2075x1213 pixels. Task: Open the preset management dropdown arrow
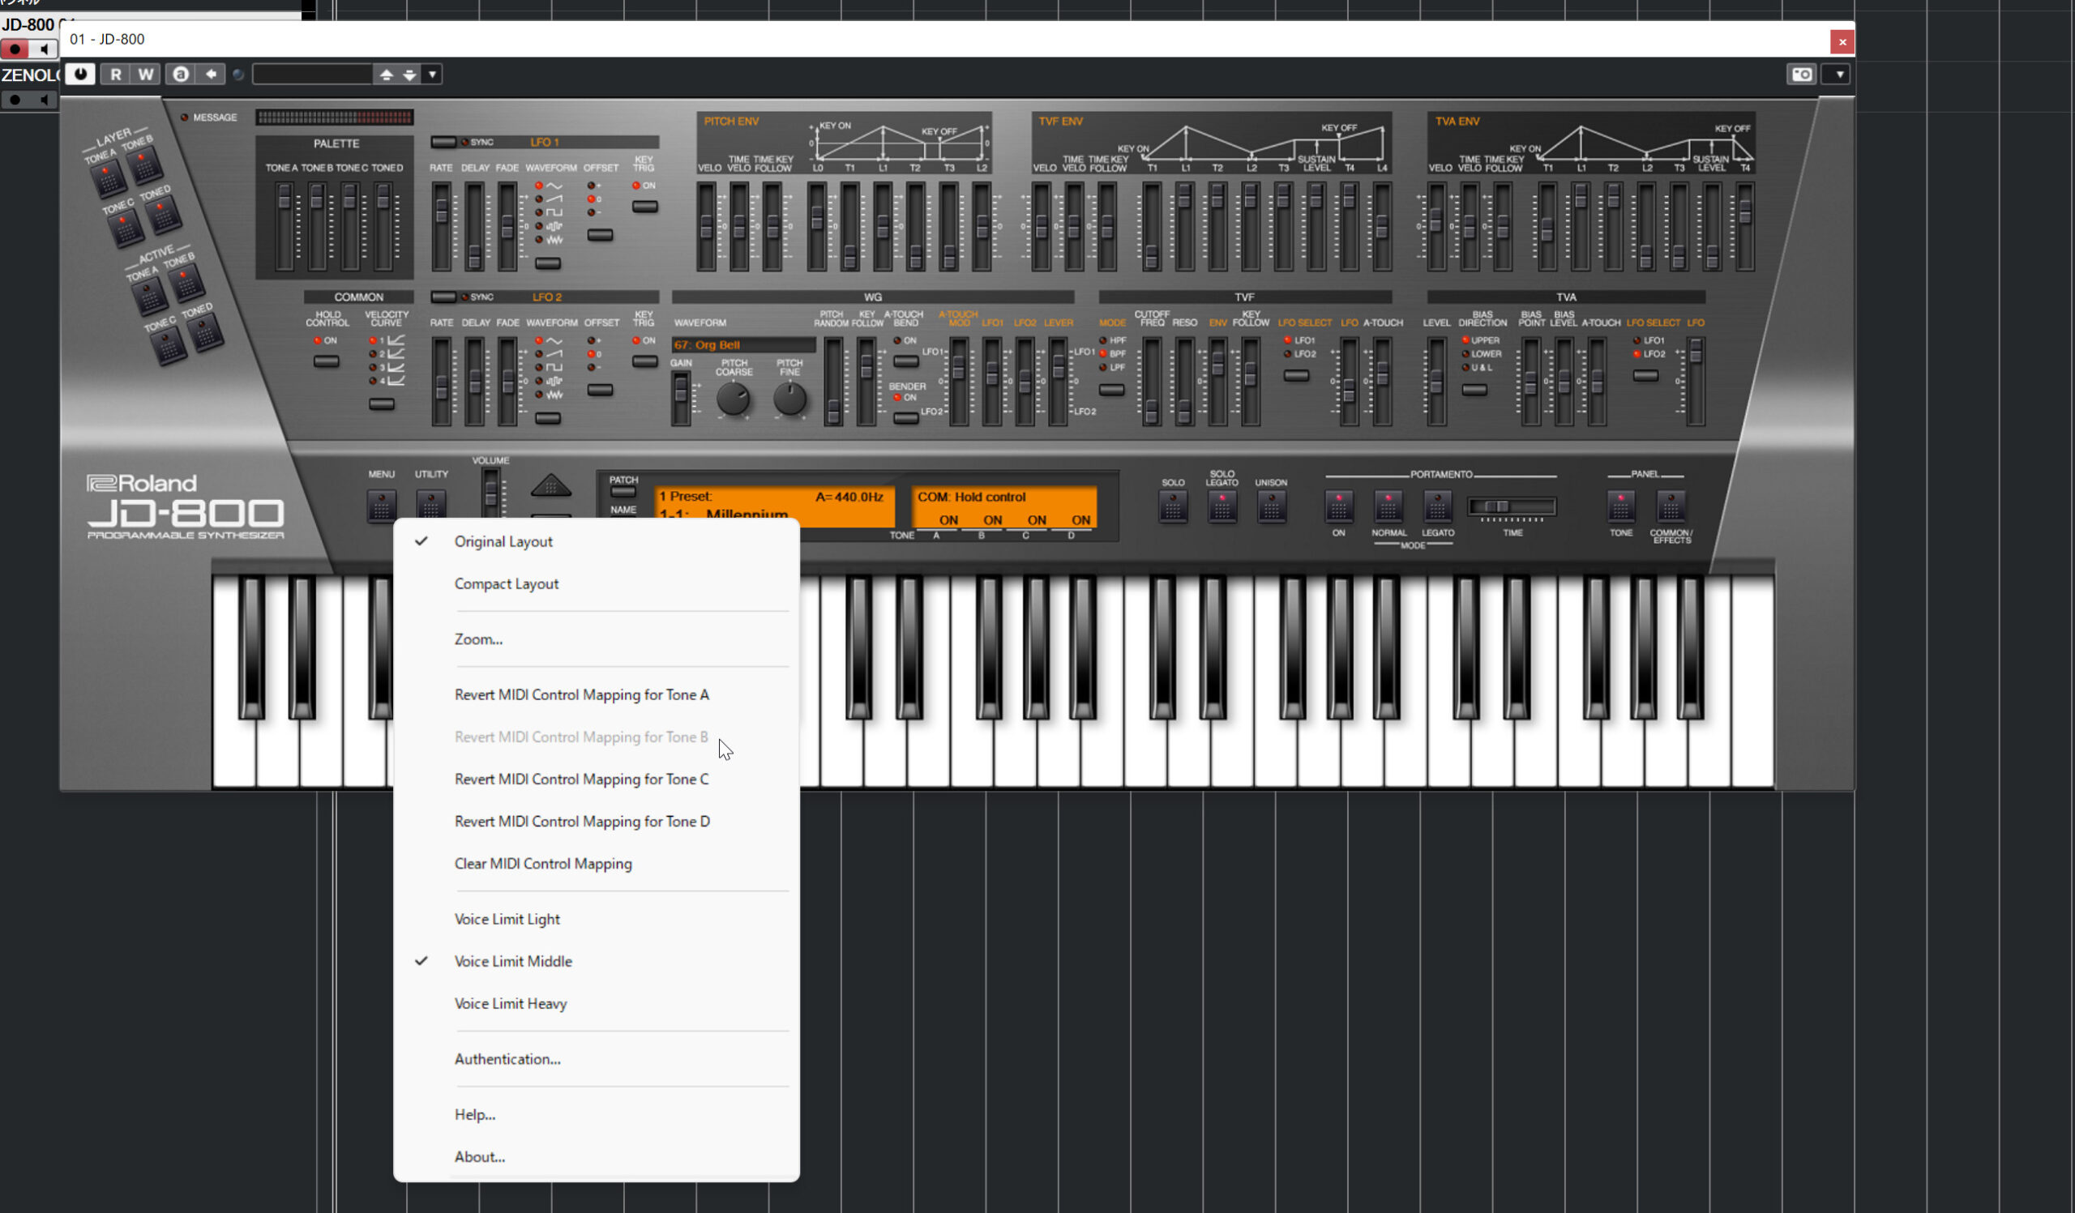click(432, 75)
